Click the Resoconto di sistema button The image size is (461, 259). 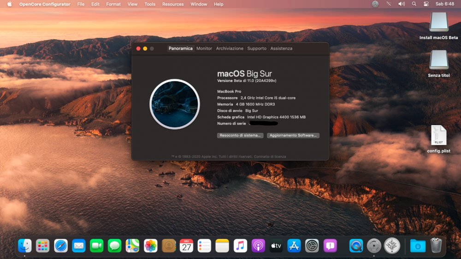tap(240, 135)
